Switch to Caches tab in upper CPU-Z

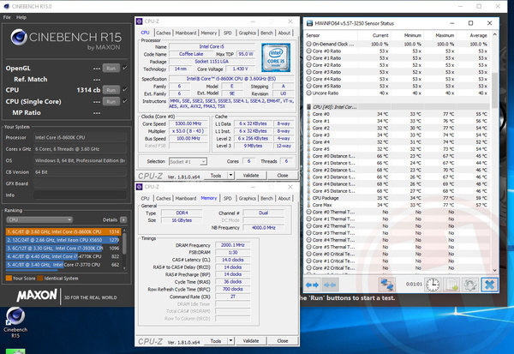click(164, 33)
